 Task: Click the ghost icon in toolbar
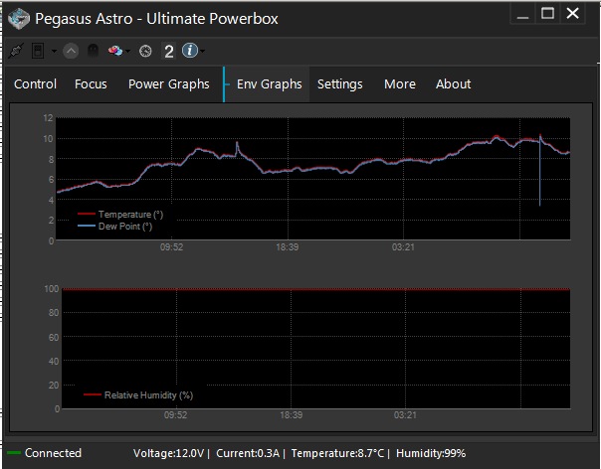click(x=94, y=51)
